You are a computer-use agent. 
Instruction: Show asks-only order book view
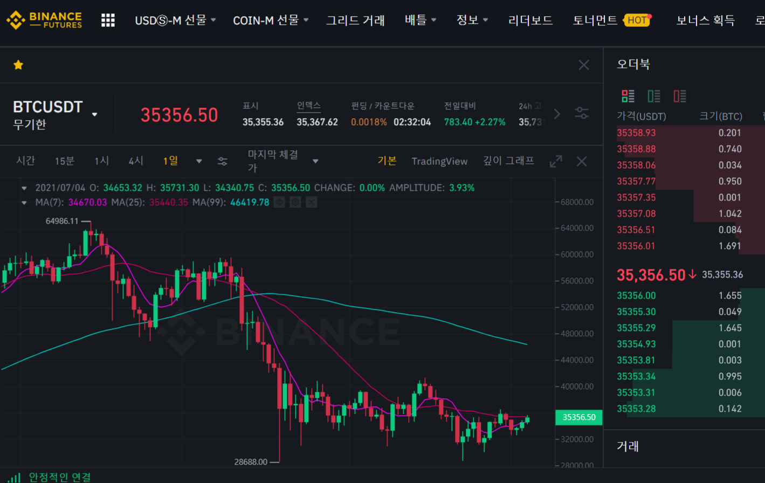pyautogui.click(x=680, y=96)
